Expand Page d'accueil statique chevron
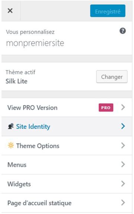This screenshot has height=214, width=134. pos(123,203)
